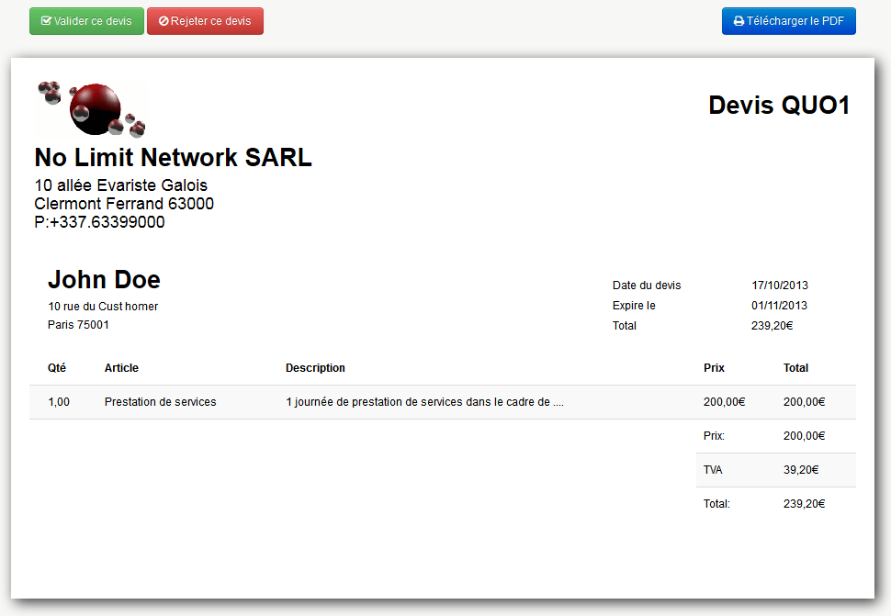
Task: Click the expiry date 01/11/2013
Action: coord(779,306)
